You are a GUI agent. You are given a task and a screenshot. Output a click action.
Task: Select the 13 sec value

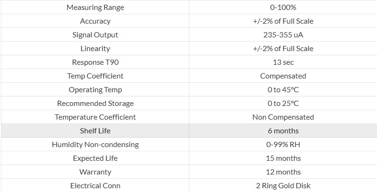pos(283,62)
